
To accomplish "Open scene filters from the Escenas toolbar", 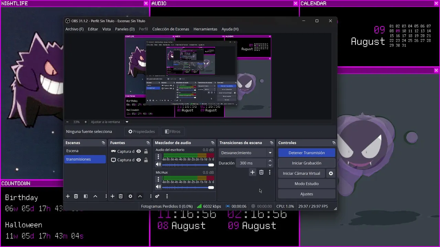I will [86, 196].
